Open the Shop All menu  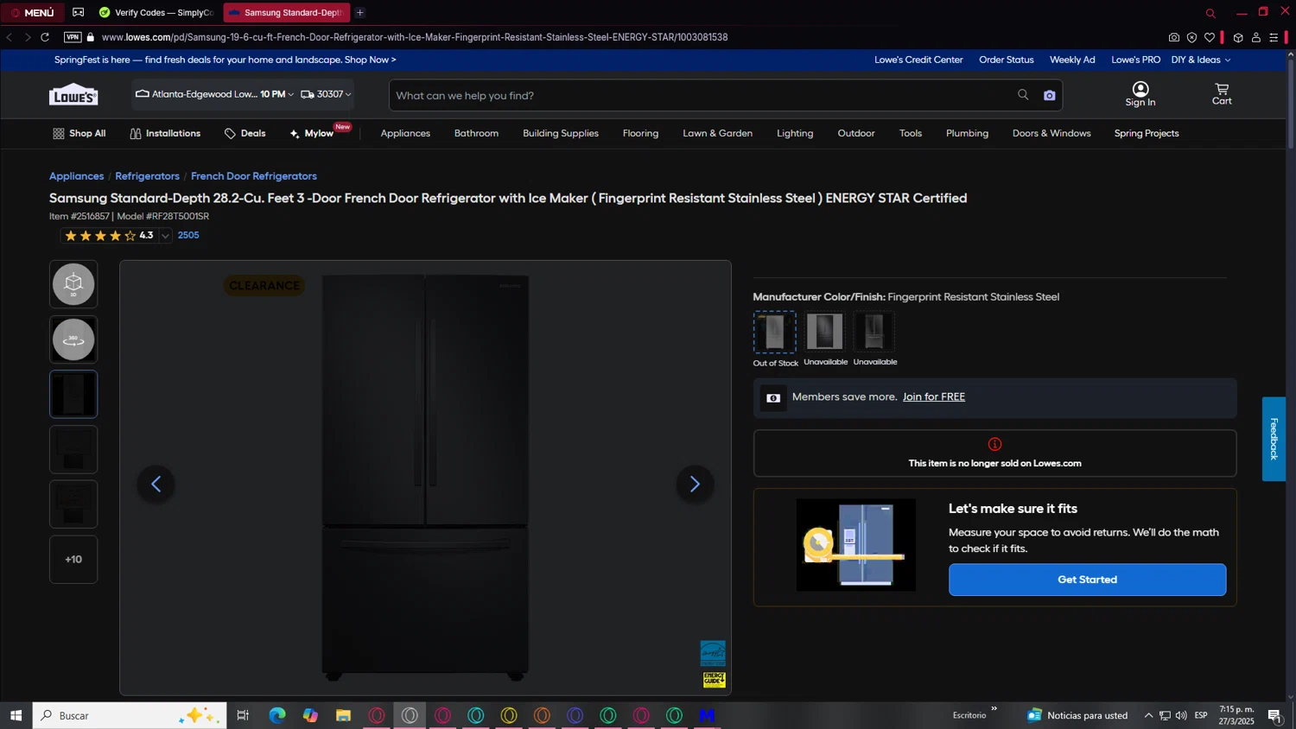(79, 133)
